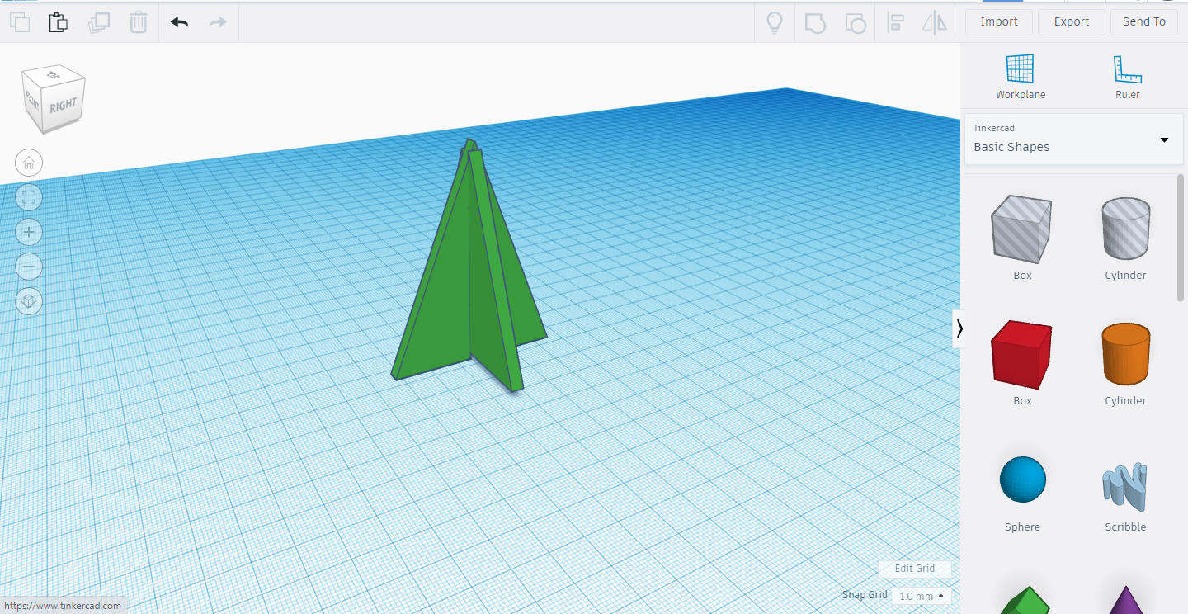This screenshot has width=1188, height=614.
Task: Click the view cube's RIGHT face
Action: pos(64,106)
